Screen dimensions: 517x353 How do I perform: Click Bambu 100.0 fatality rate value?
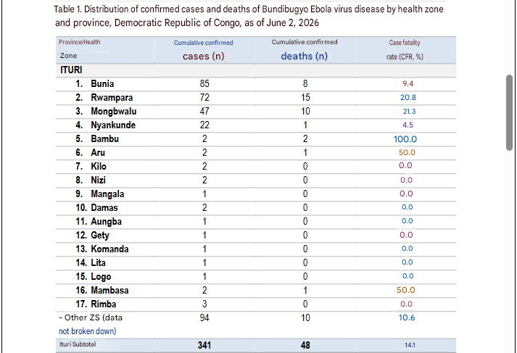click(405, 139)
